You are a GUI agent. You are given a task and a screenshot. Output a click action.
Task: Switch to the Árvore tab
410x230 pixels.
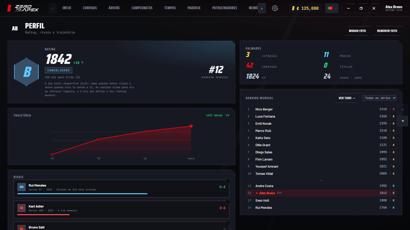114,8
